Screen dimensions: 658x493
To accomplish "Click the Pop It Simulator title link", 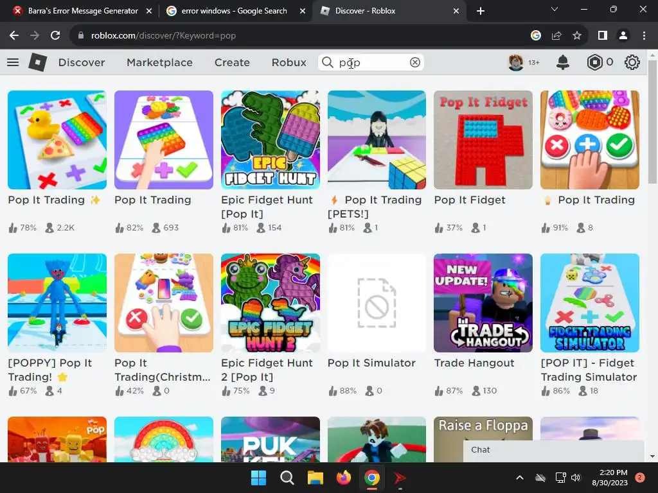I will click(371, 363).
